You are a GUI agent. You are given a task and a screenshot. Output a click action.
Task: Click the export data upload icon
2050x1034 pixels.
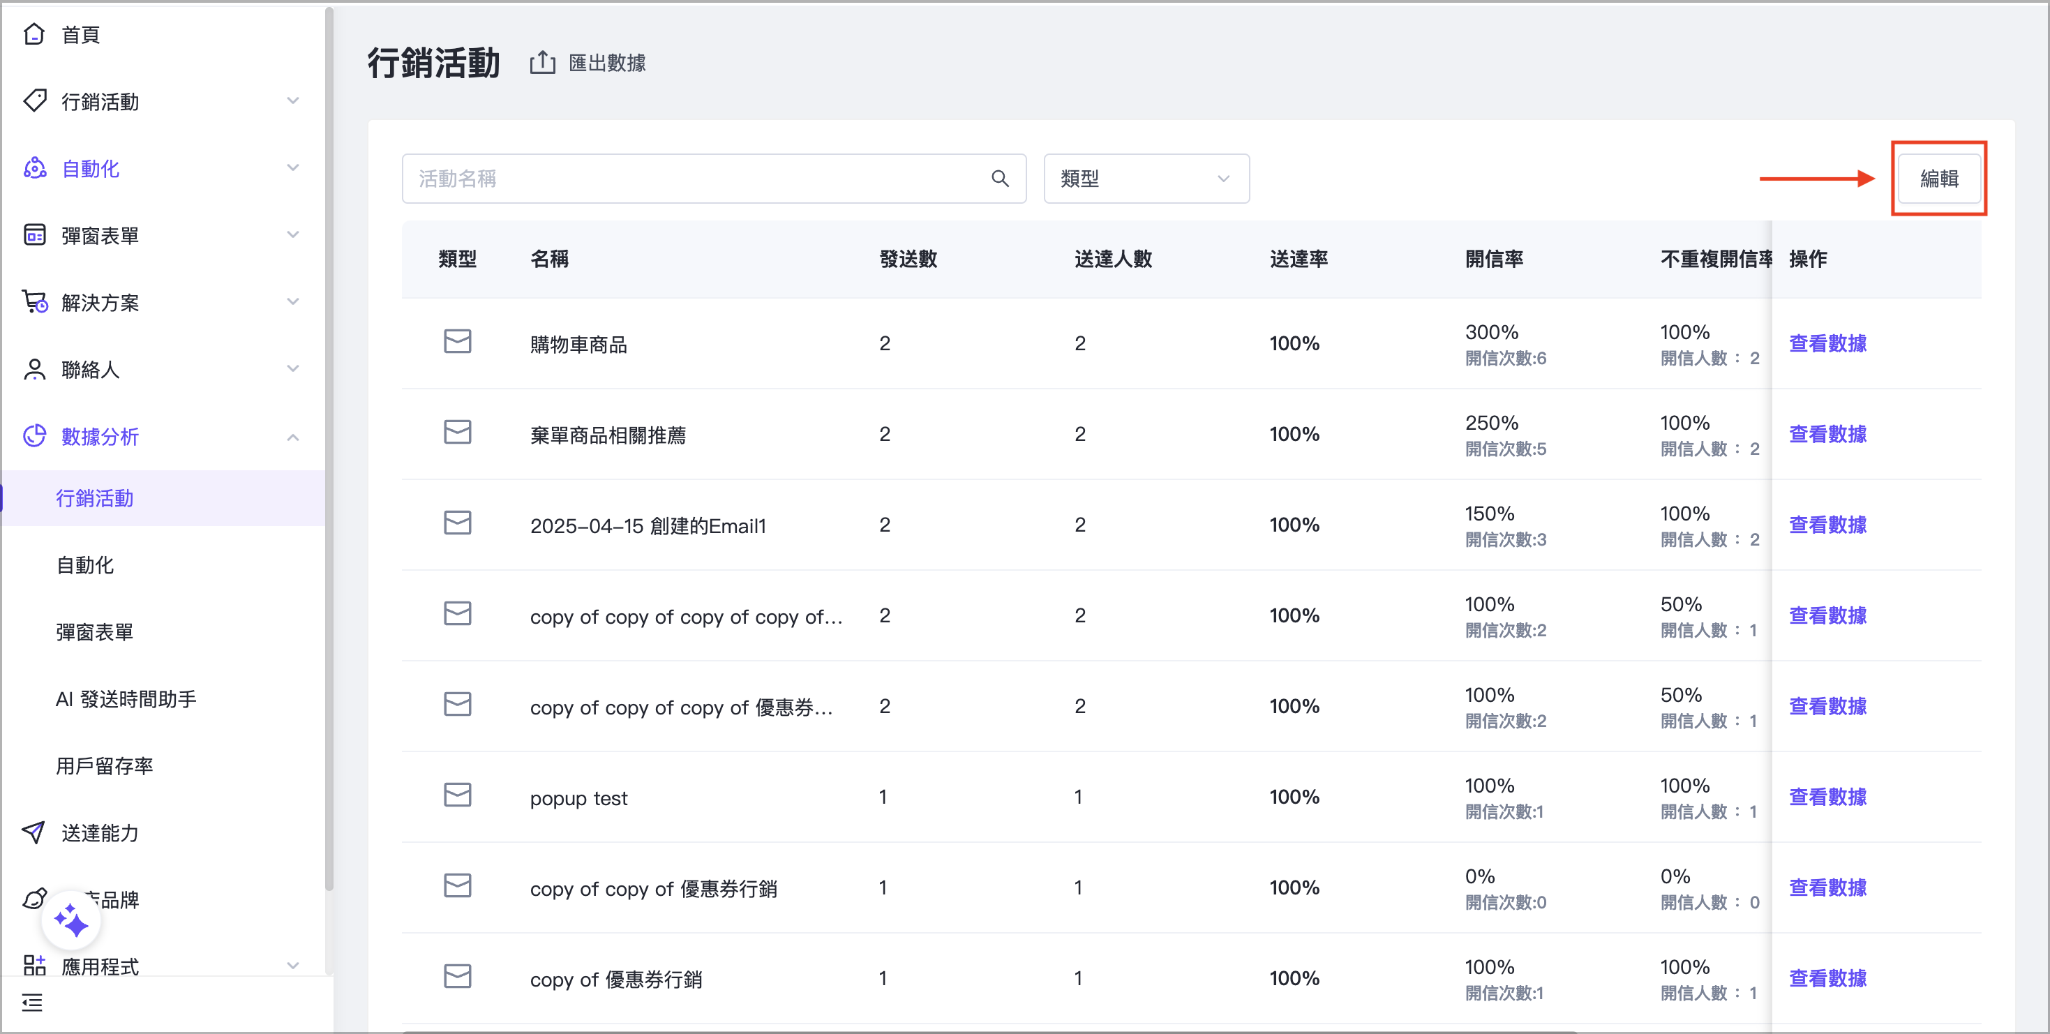point(543,63)
